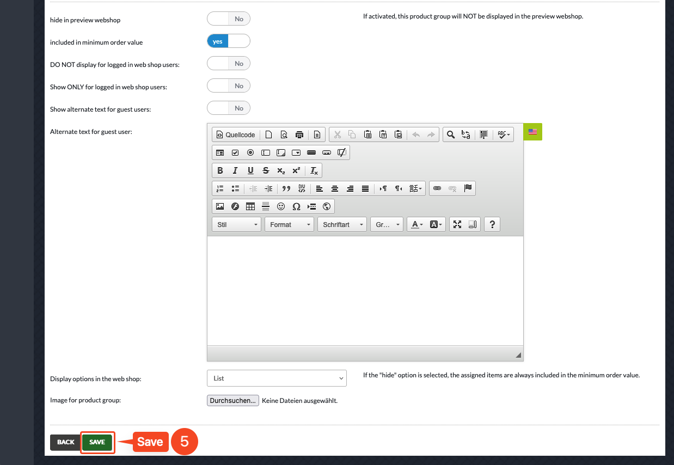Create a new page in editor
674x465 pixels.
pyautogui.click(x=268, y=134)
